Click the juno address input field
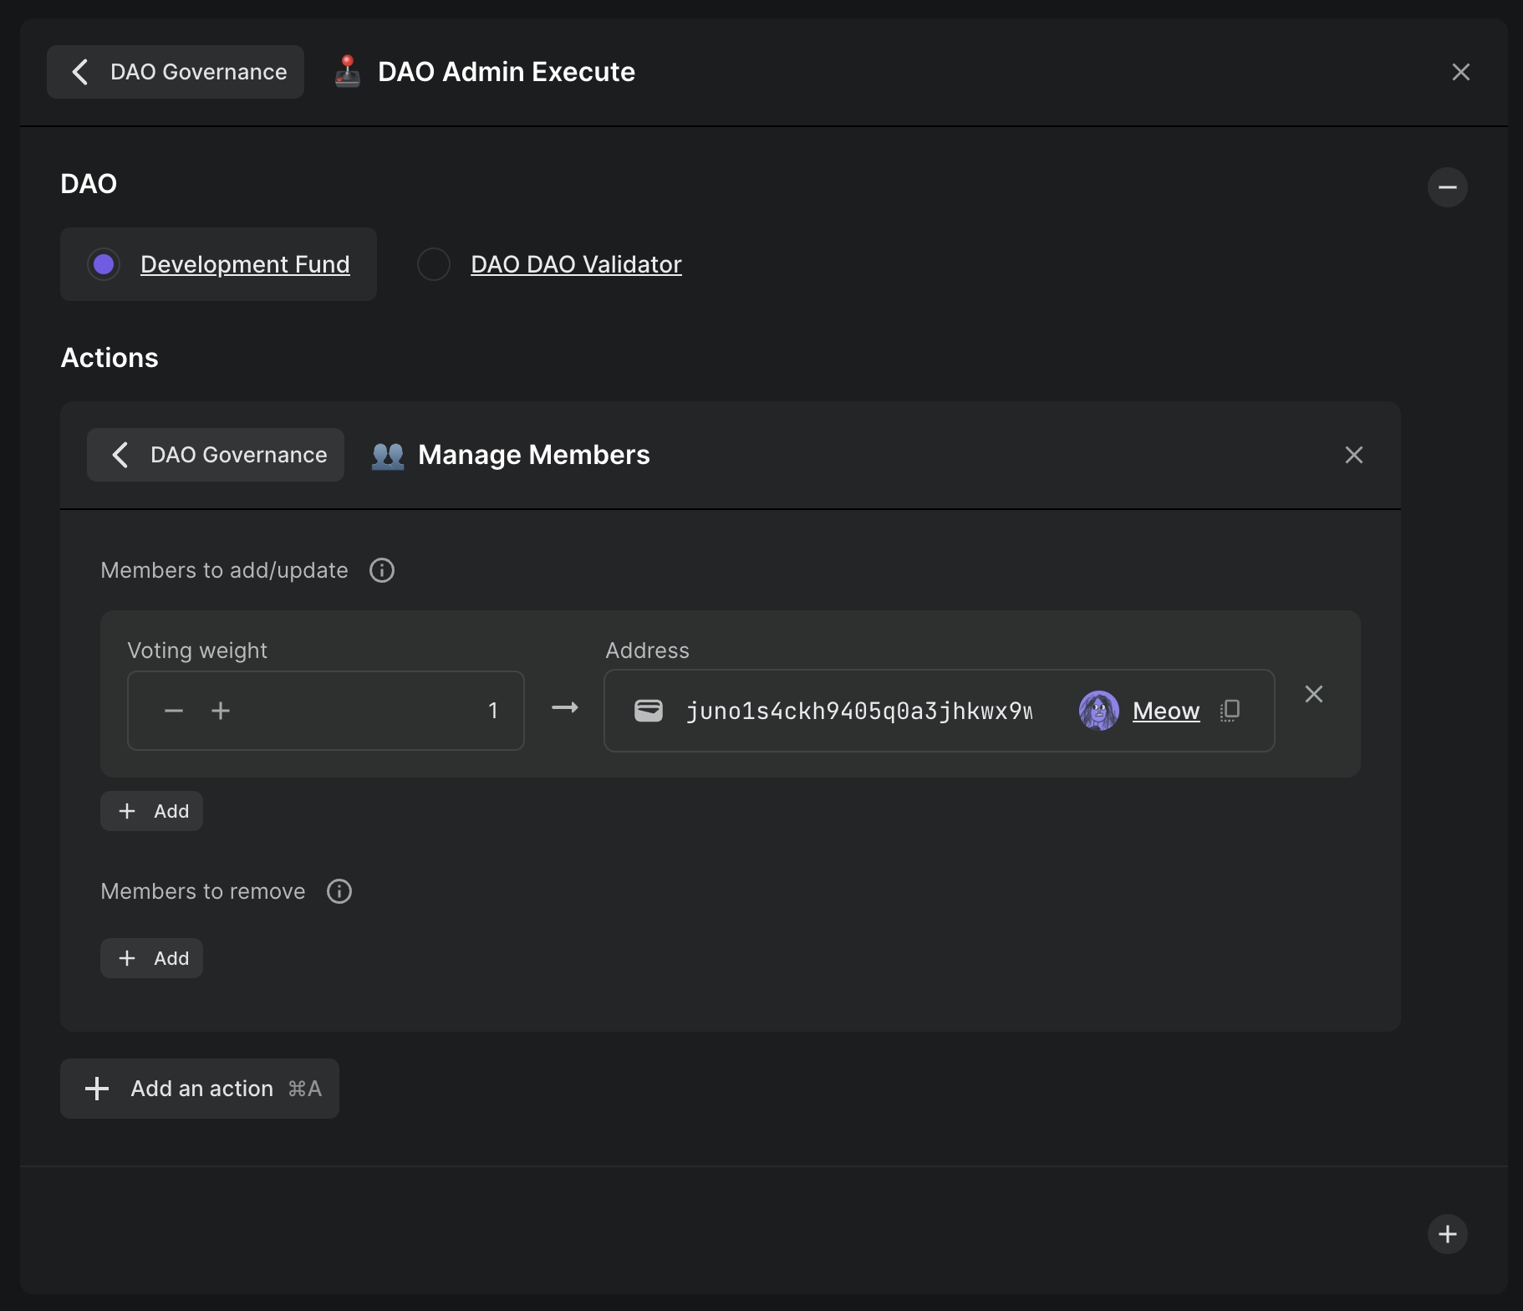The width and height of the screenshot is (1523, 1311). [858, 711]
